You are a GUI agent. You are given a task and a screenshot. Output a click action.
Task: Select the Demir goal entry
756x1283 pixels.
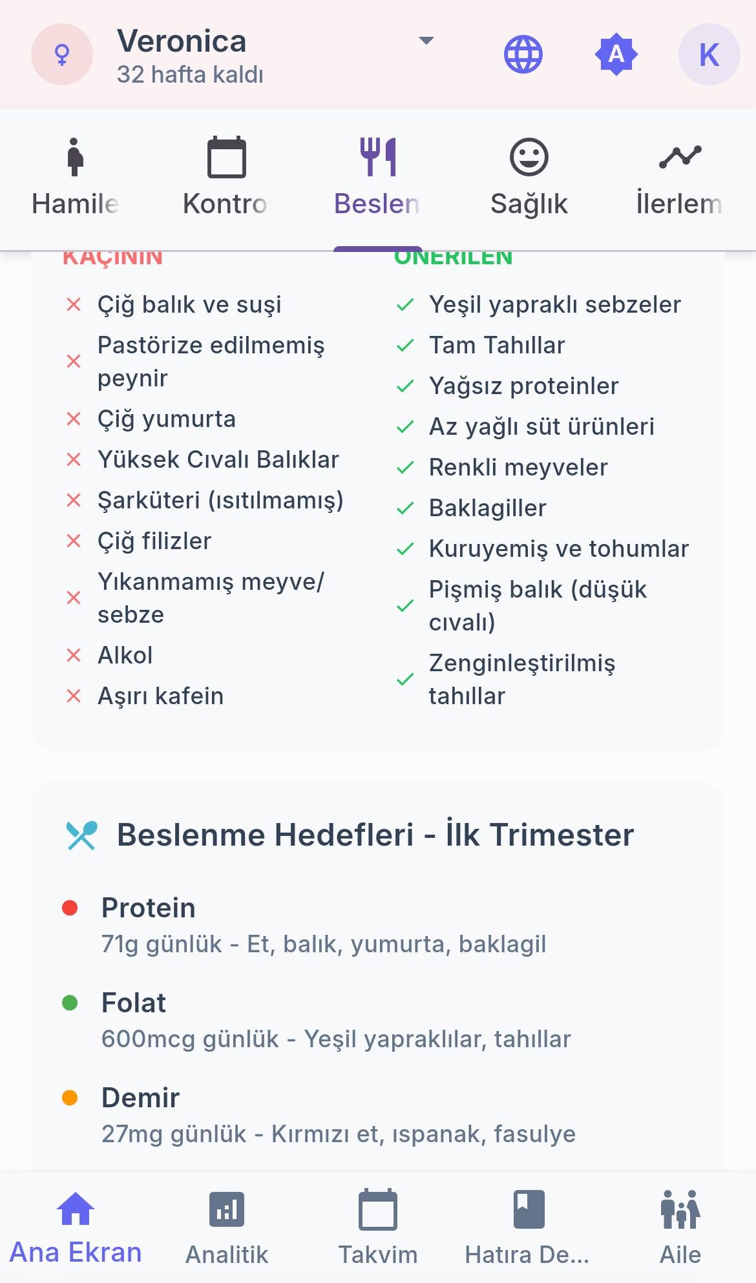(140, 1098)
